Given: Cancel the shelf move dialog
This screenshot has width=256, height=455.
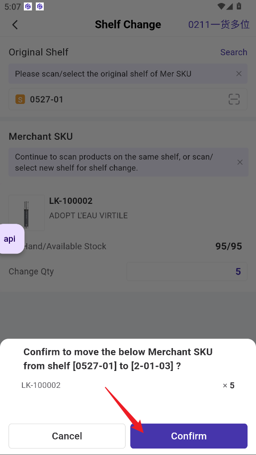Looking at the screenshot, I should point(67,436).
